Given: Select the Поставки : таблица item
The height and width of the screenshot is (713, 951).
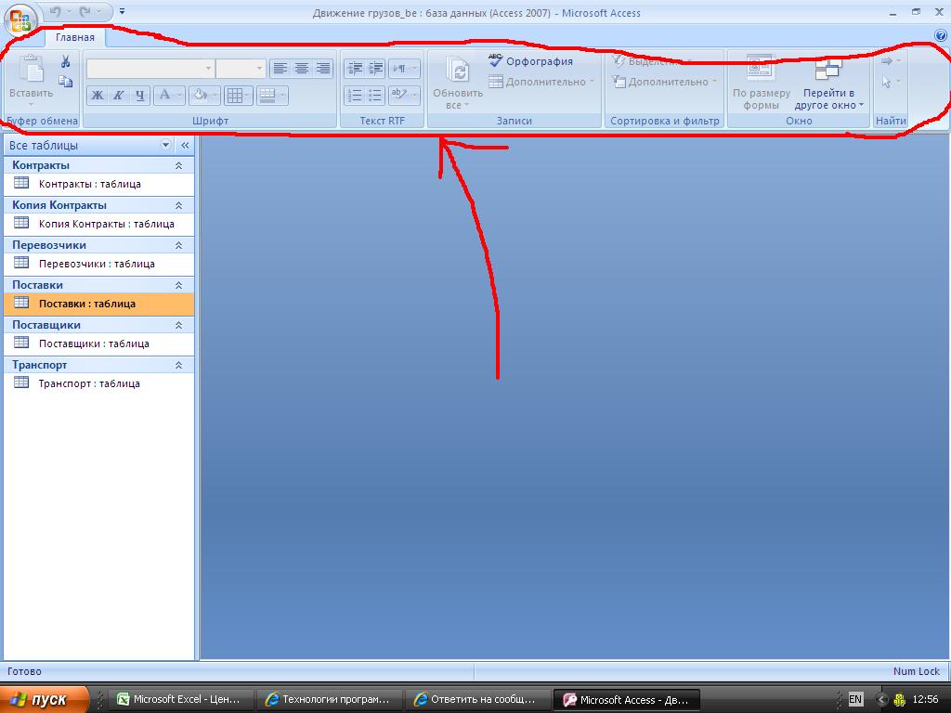Looking at the screenshot, I should pos(98,304).
